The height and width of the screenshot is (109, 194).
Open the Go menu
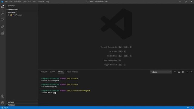click(x=29, y=2)
